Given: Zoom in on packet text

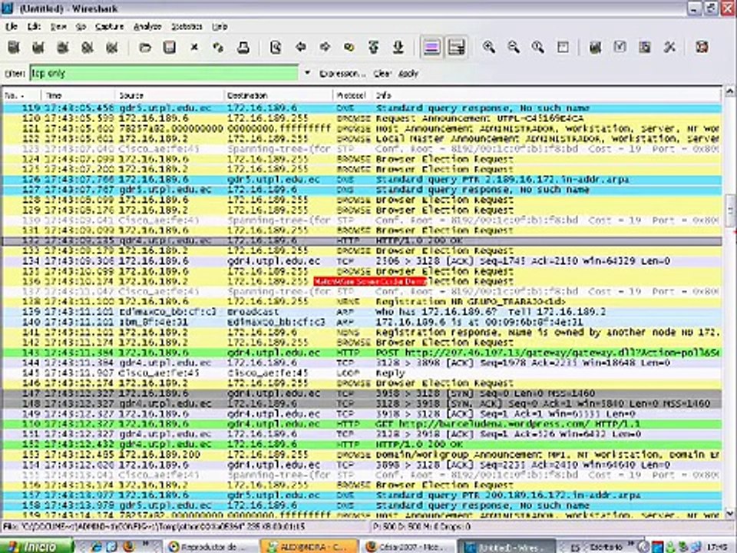Looking at the screenshot, I should tap(489, 47).
